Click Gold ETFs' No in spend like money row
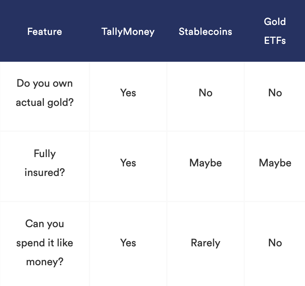Screen dimensions: 305x286 pos(275,243)
